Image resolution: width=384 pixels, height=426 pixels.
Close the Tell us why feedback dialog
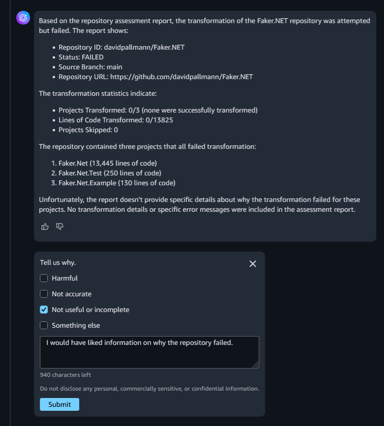(253, 264)
